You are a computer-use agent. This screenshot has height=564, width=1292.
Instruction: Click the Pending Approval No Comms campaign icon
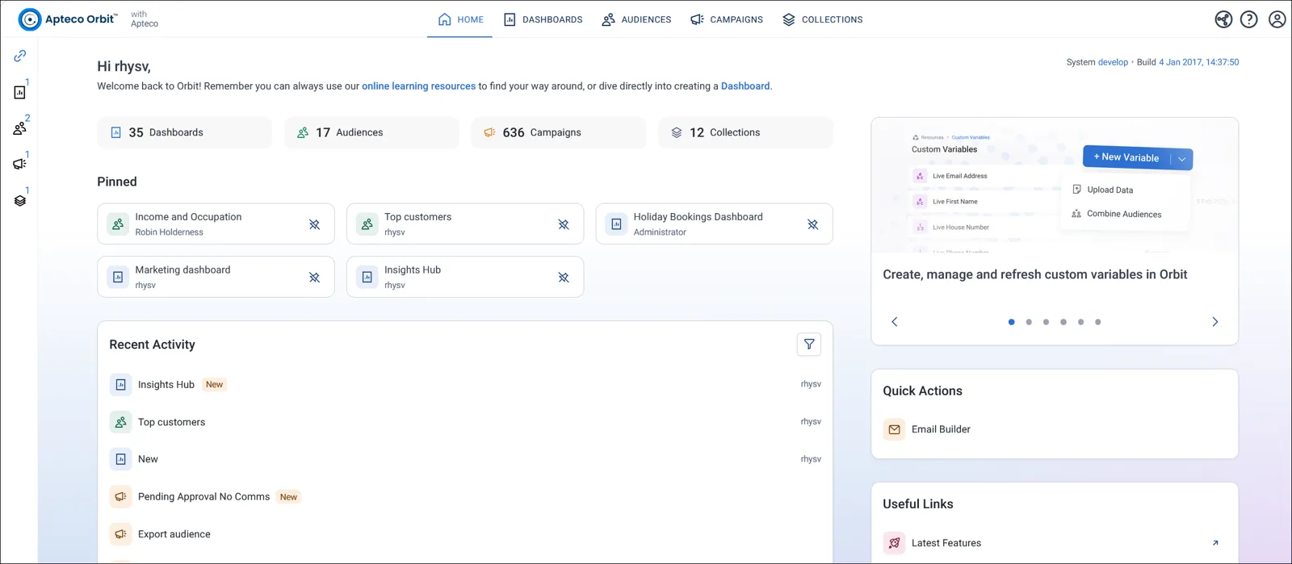pos(120,496)
